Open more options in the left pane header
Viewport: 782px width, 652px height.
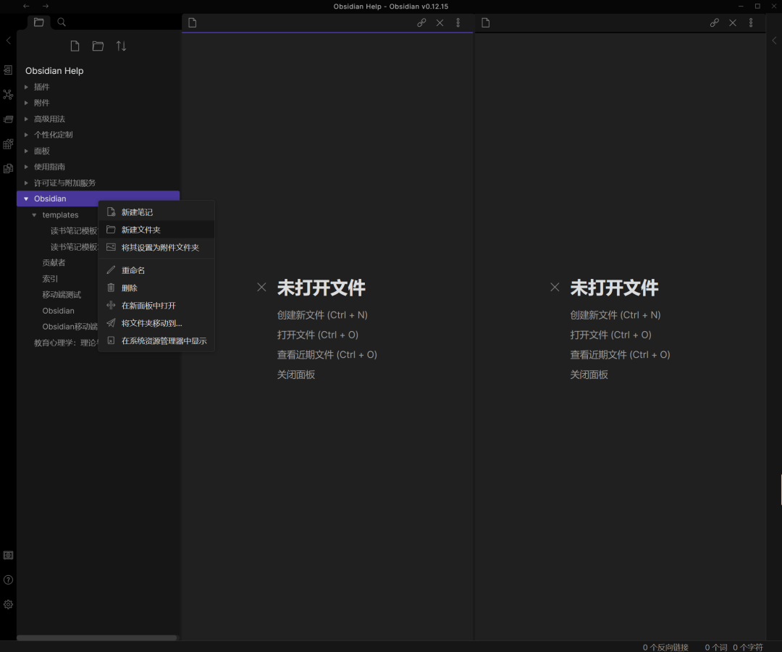(x=458, y=22)
